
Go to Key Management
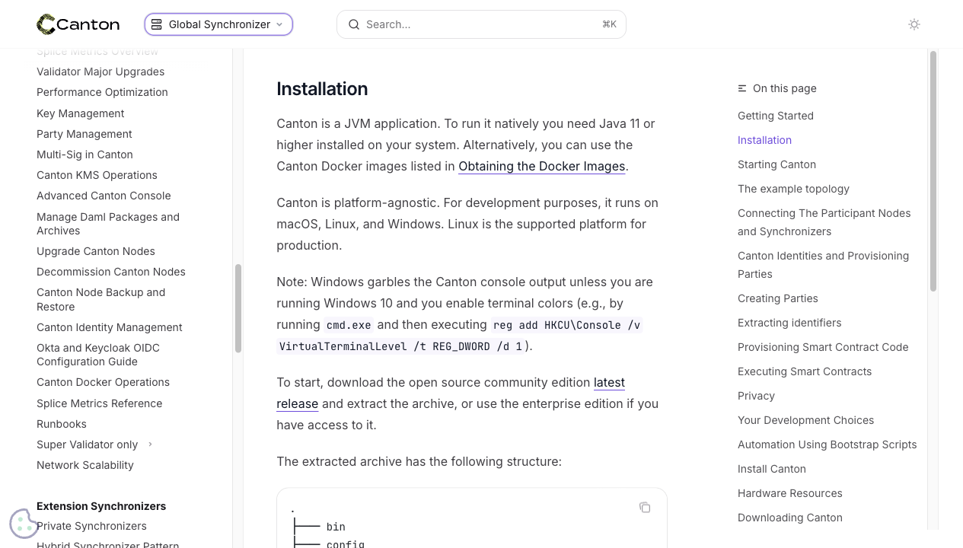point(80,113)
